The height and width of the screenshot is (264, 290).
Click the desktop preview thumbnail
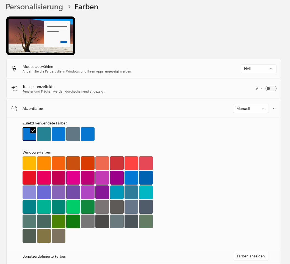41,36
